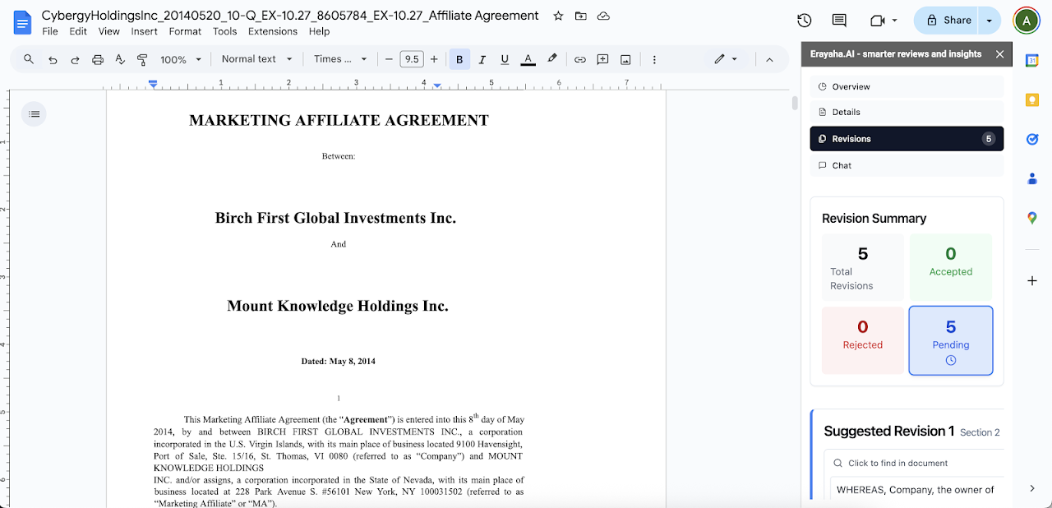This screenshot has height=508, width=1052.
Task: Click the Share button
Action: point(948,21)
